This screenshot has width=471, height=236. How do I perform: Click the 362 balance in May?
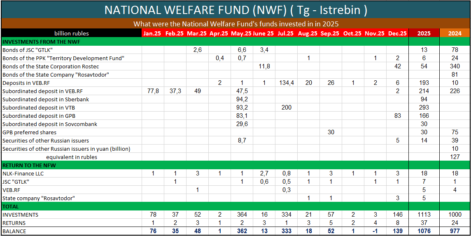[x=241, y=231]
